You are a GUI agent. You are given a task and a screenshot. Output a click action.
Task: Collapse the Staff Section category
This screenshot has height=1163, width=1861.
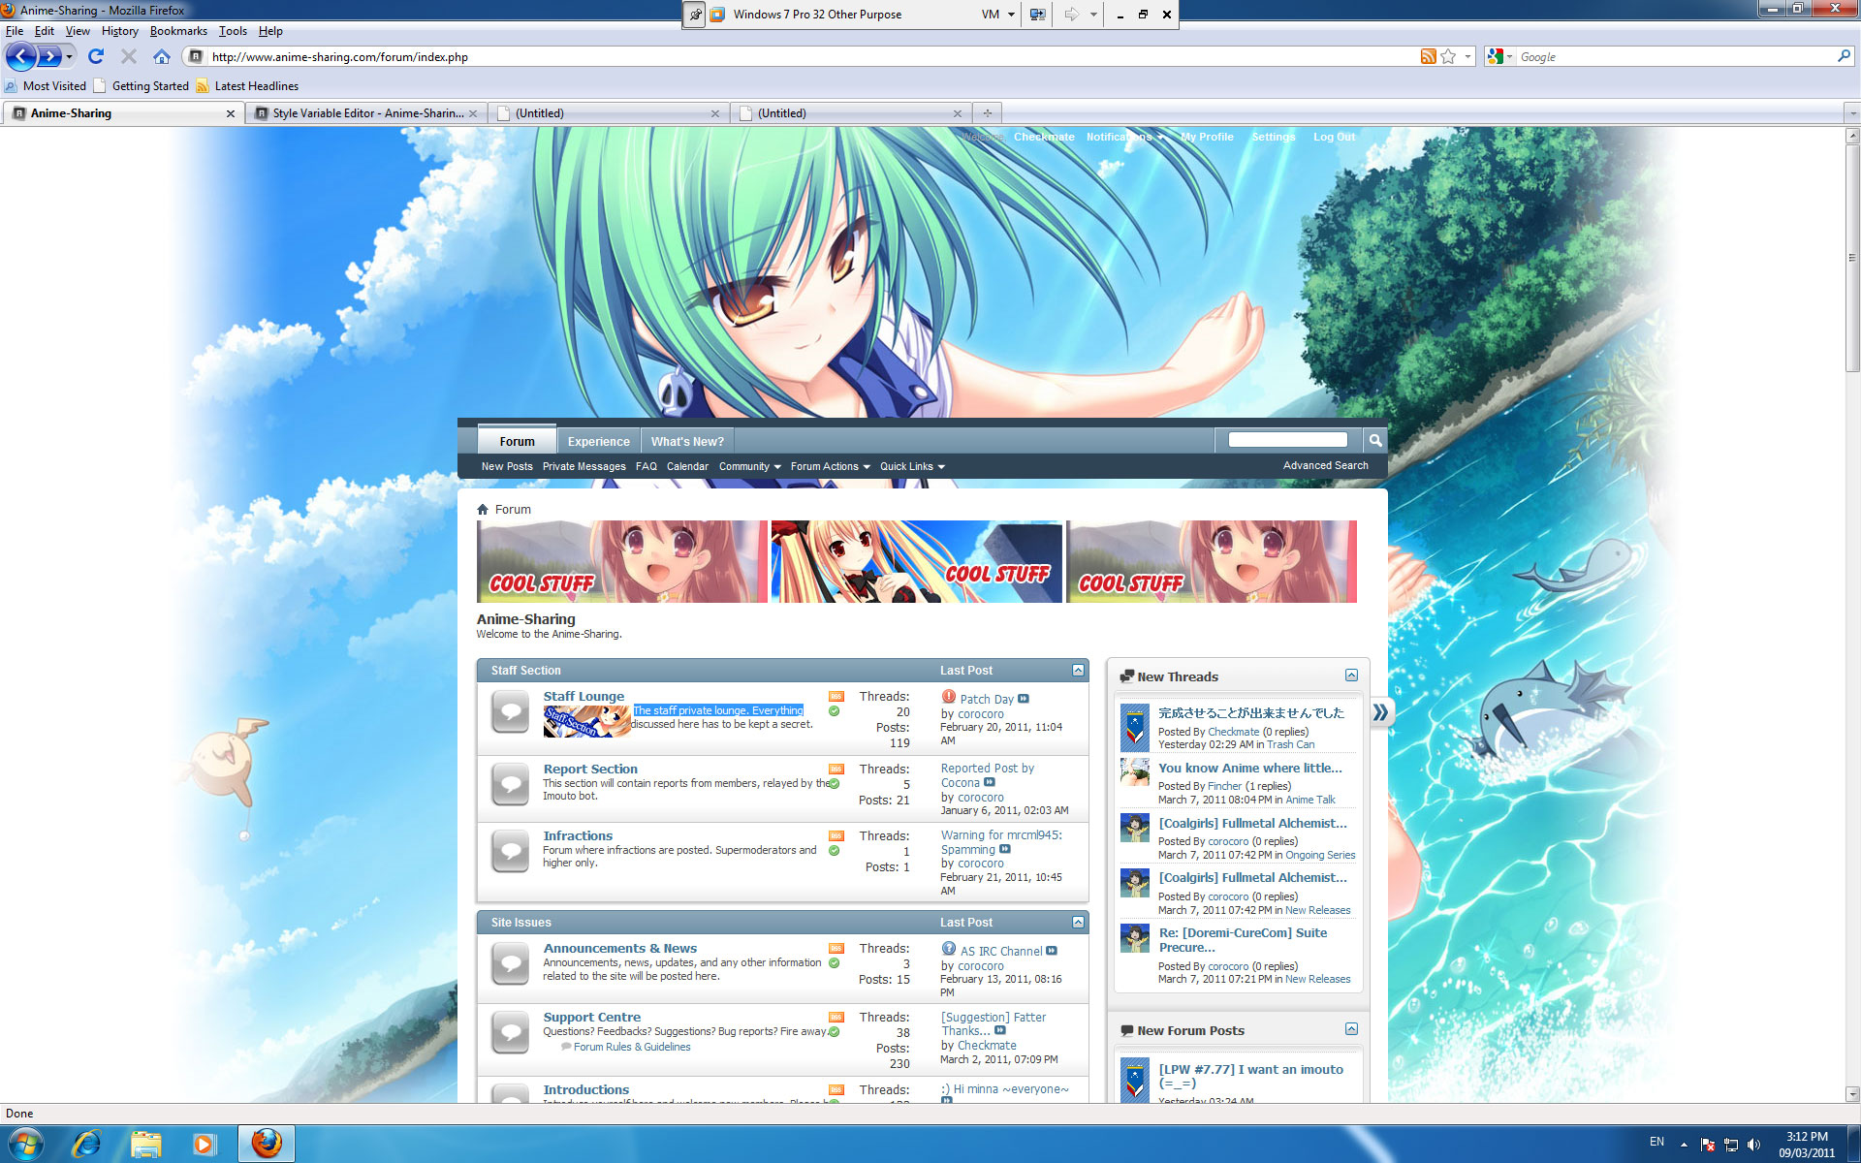point(1078,671)
